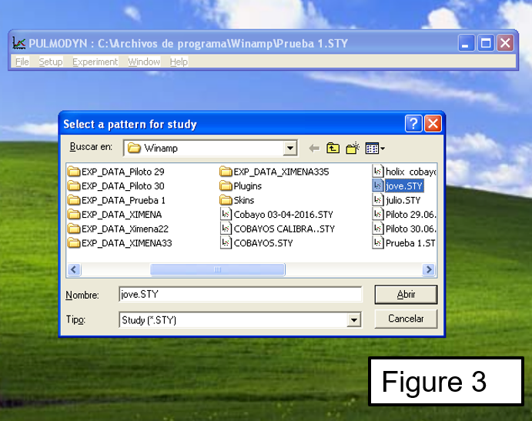Select the file name Prueba 1.ST
This screenshot has width=532, height=421.
[410, 243]
